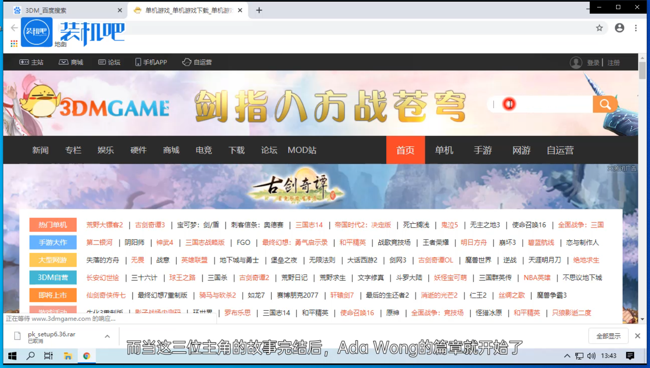The image size is (650, 368).
Task: Bookmark this page with the star icon
Action: tap(599, 28)
